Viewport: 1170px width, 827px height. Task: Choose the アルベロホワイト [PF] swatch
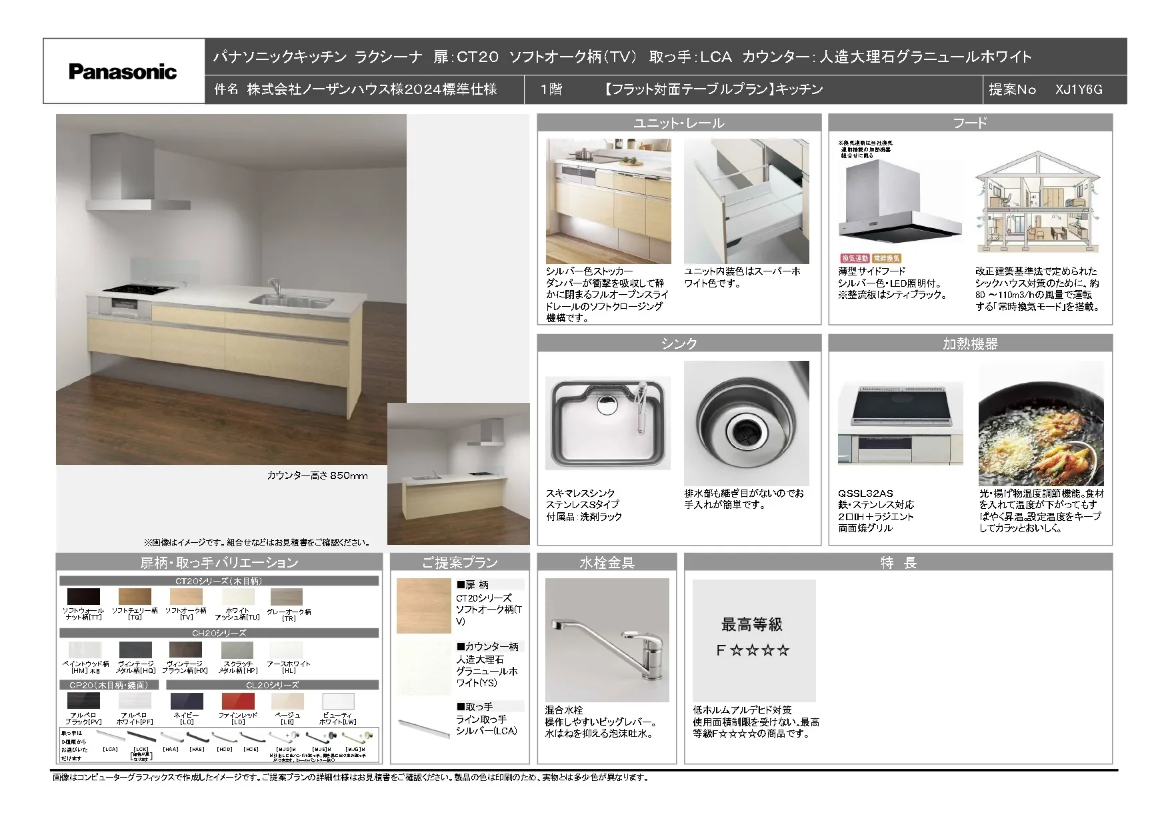pos(135,701)
